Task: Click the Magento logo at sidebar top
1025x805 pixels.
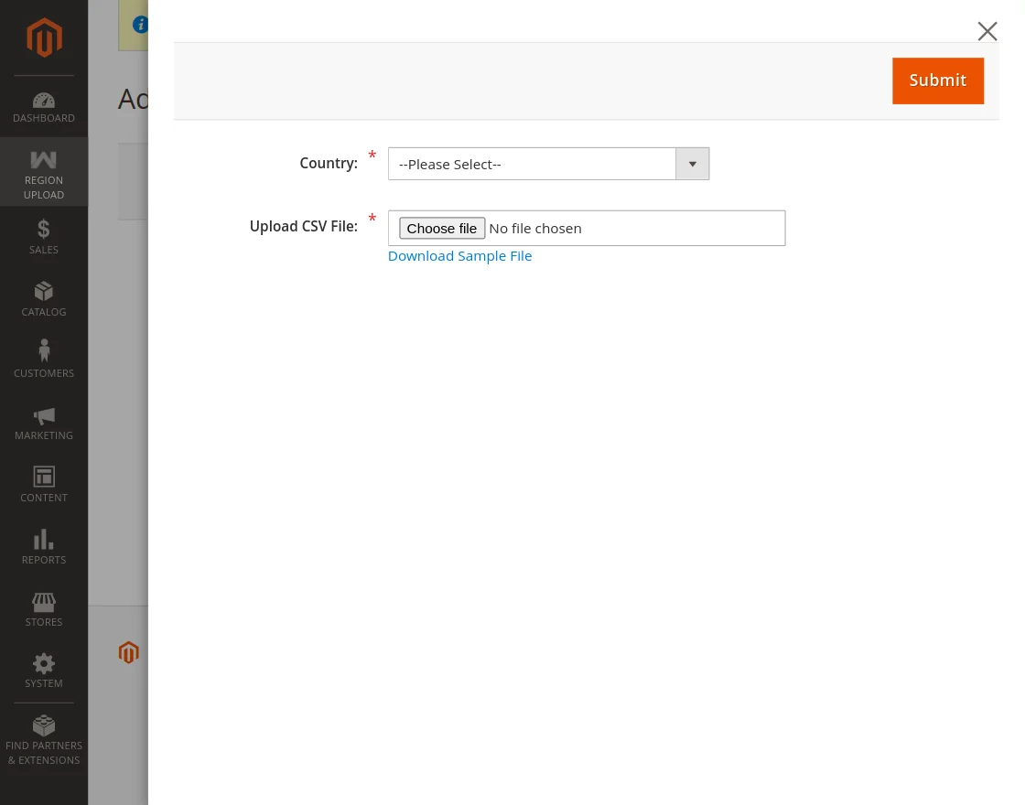Action: [x=43, y=38]
